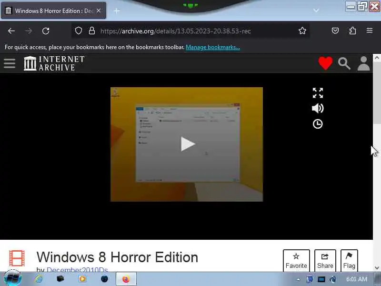381x286 pixels.
Task: Open Manage bookmarks link
Action: (x=213, y=47)
